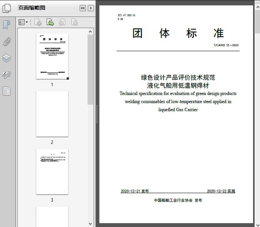Click the 团体标准 heading in document

point(178,33)
